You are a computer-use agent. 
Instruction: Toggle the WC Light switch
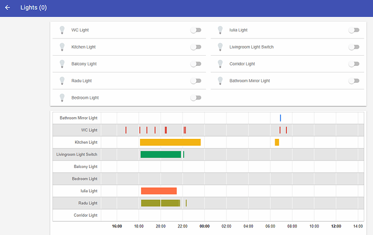[x=195, y=30]
